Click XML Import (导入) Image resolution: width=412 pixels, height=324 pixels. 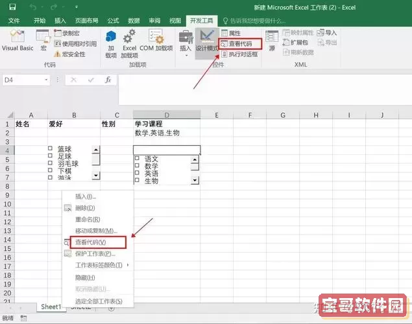pyautogui.click(x=326, y=32)
